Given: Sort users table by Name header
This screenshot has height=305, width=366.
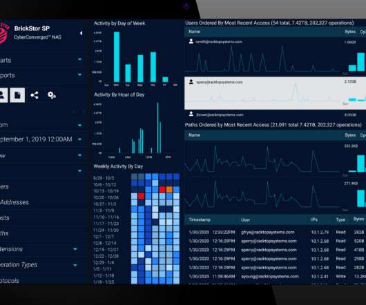Looking at the screenshot, I should (x=194, y=32).
